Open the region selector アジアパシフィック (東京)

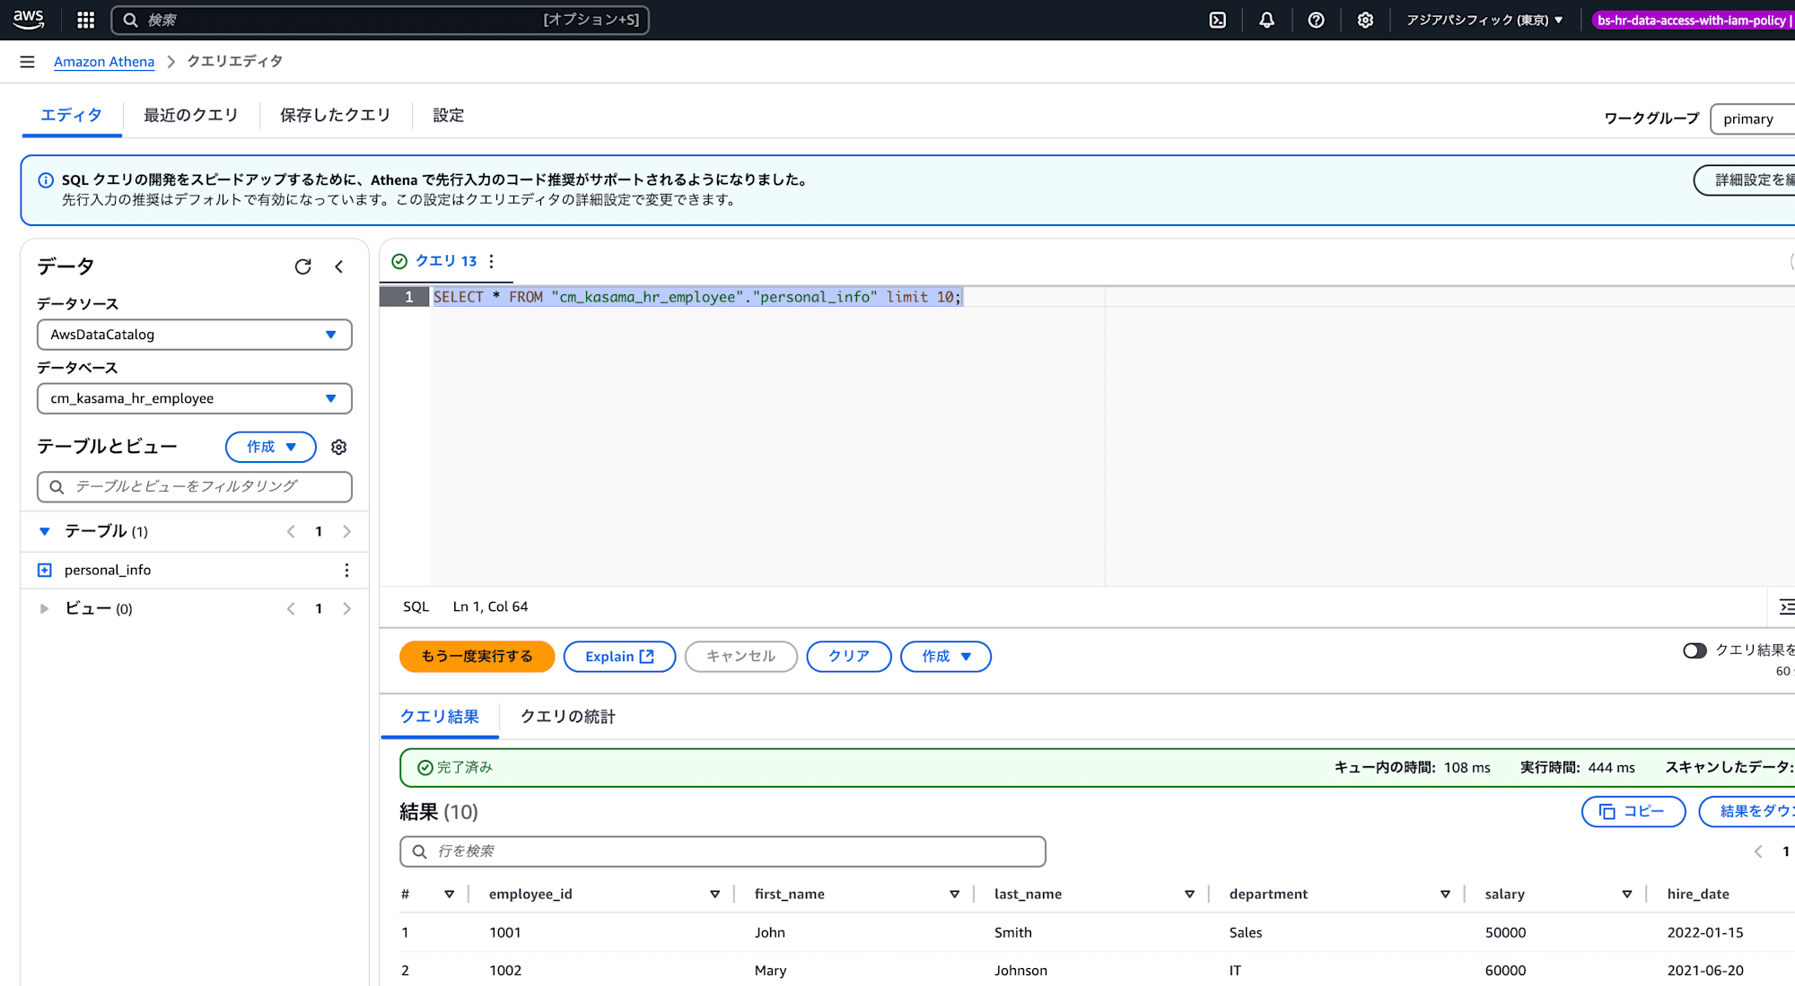point(1484,20)
